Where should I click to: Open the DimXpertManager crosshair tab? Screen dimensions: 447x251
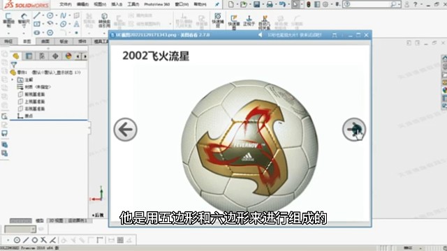click(55, 56)
